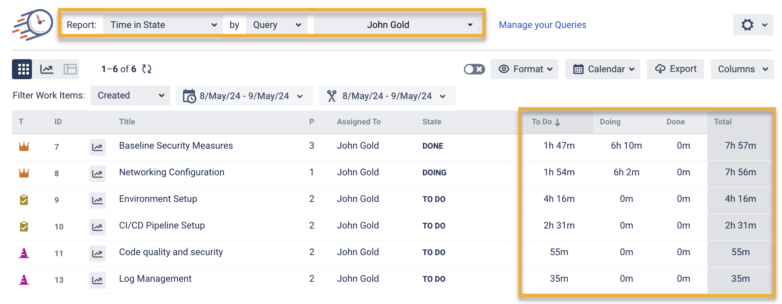The width and height of the screenshot is (782, 304).
Task: Toggle the switch left of Format
Action: [x=474, y=69]
